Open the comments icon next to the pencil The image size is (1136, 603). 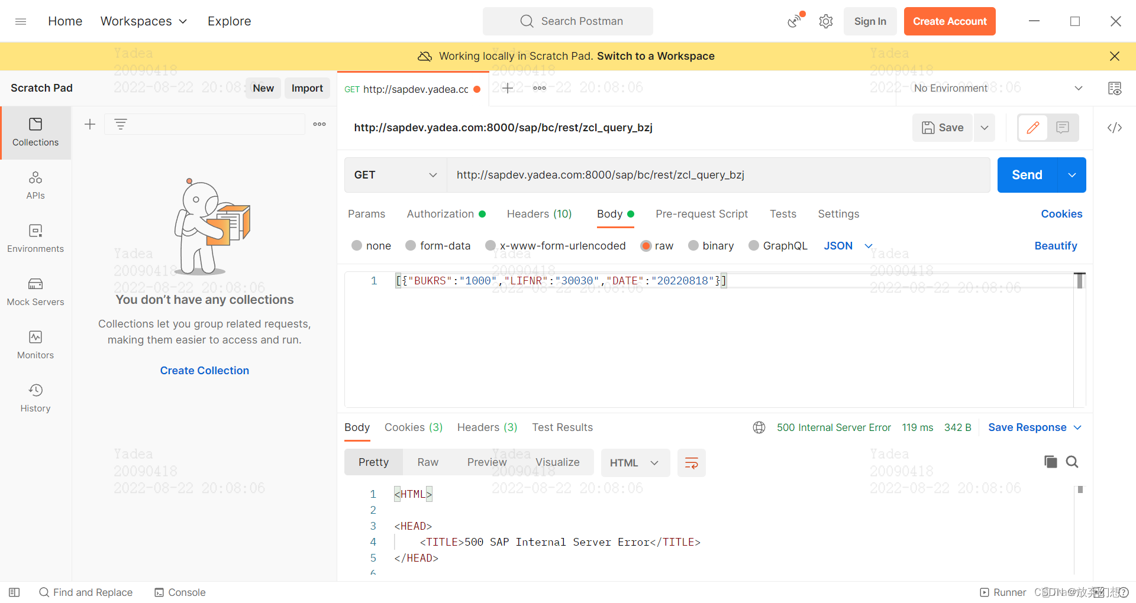[x=1063, y=128]
